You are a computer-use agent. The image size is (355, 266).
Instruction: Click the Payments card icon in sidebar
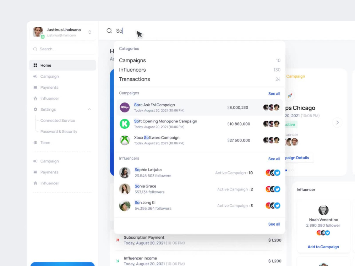35,87
